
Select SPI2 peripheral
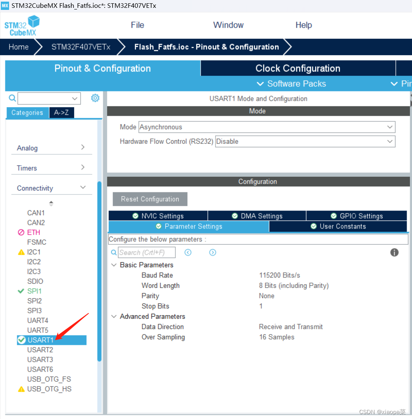pyautogui.click(x=35, y=301)
